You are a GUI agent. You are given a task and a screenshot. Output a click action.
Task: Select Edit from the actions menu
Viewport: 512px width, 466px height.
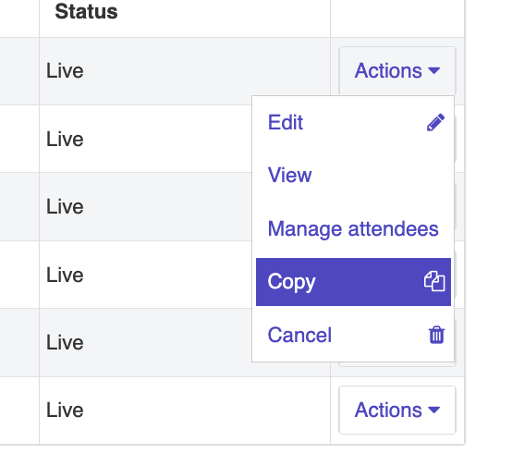353,123
